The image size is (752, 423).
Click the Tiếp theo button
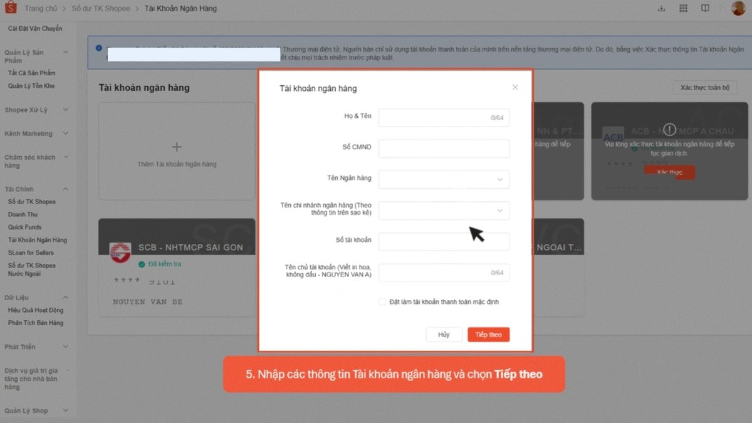click(489, 335)
